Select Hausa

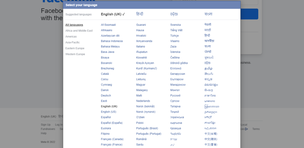(140, 30)
